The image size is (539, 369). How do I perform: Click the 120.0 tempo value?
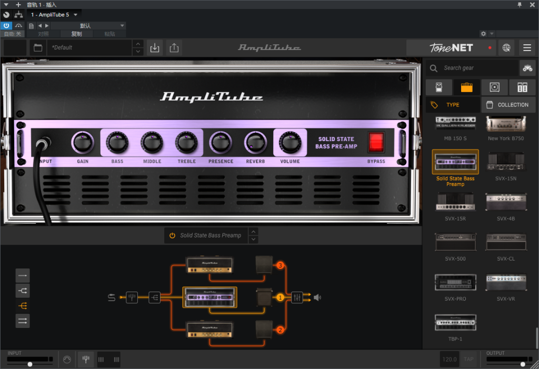[x=450, y=360]
